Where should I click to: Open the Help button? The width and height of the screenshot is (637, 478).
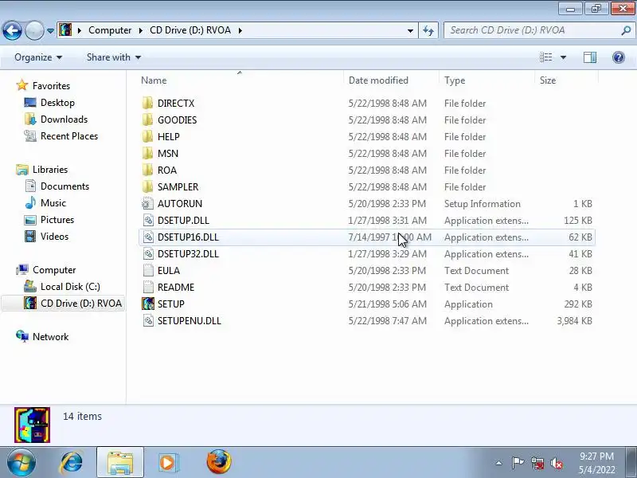tap(619, 57)
